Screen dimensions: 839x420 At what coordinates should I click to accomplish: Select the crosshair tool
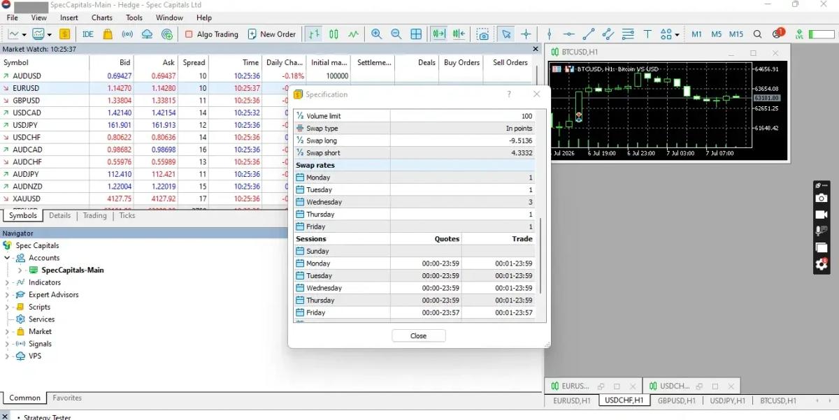pos(526,34)
